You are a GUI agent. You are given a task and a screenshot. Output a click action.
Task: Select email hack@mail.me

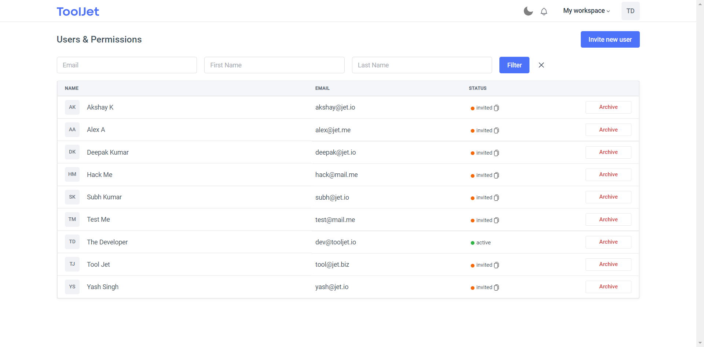click(x=337, y=175)
